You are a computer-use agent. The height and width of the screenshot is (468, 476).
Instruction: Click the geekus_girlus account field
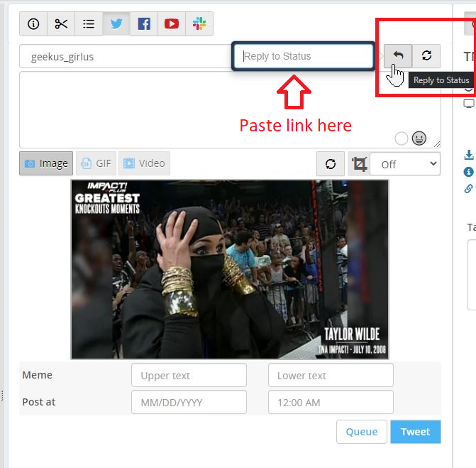point(126,57)
